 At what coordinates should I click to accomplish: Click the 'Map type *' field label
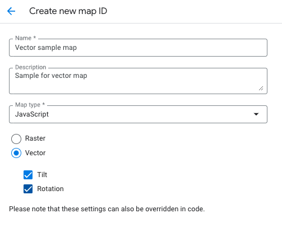click(x=30, y=105)
